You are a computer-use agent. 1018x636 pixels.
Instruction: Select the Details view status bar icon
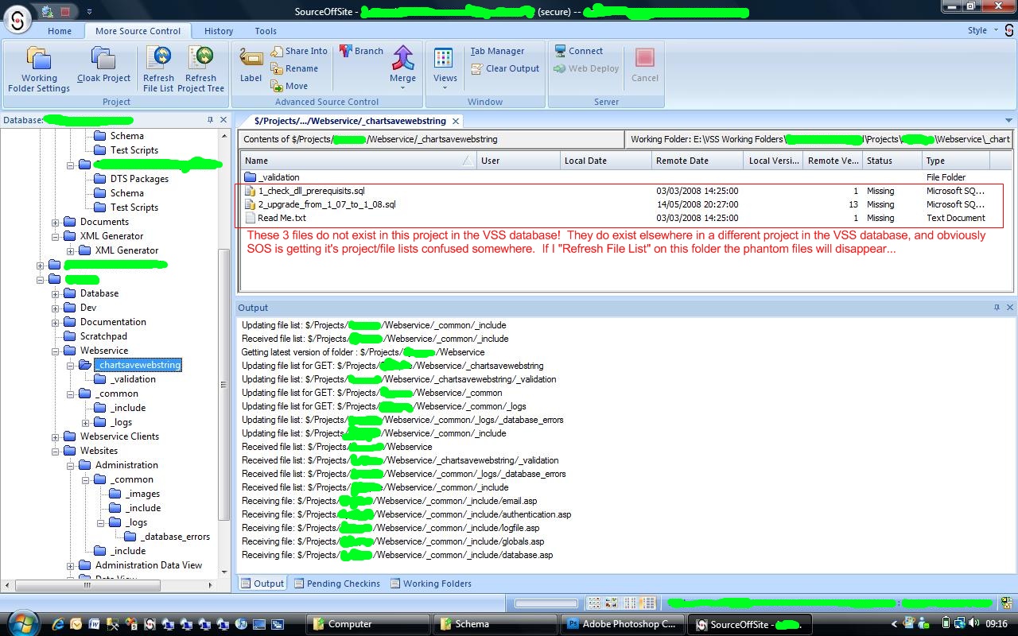647,603
